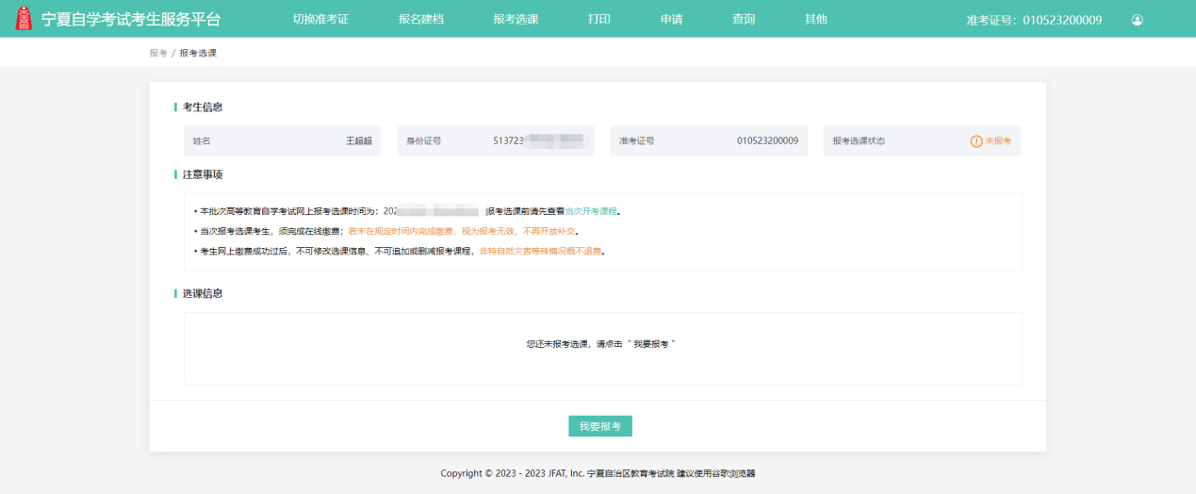Click the 准考证号 field under 考生信息
This screenshot has height=494, width=1196.
click(x=709, y=140)
